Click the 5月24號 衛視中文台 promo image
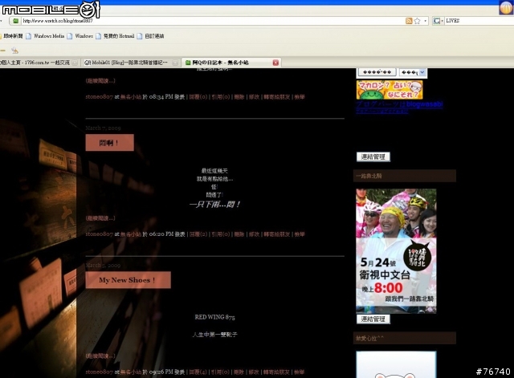Viewport: 514px width, 378px height. [396, 251]
